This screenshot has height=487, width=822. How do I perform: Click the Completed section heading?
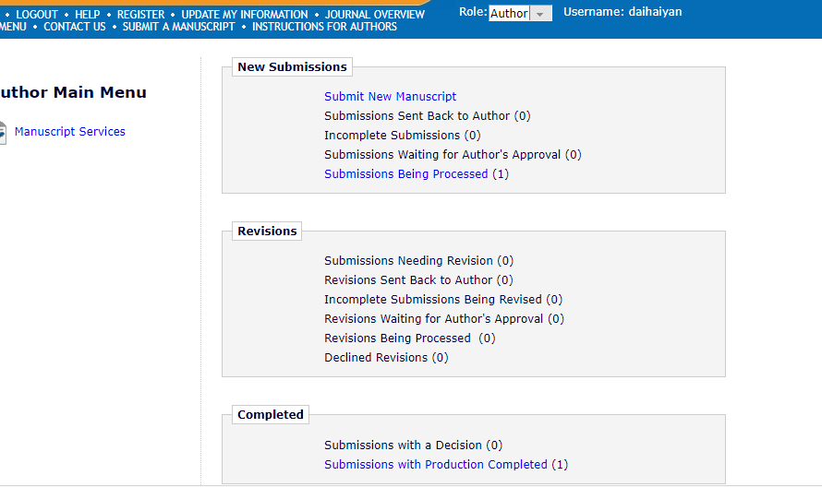[271, 415]
